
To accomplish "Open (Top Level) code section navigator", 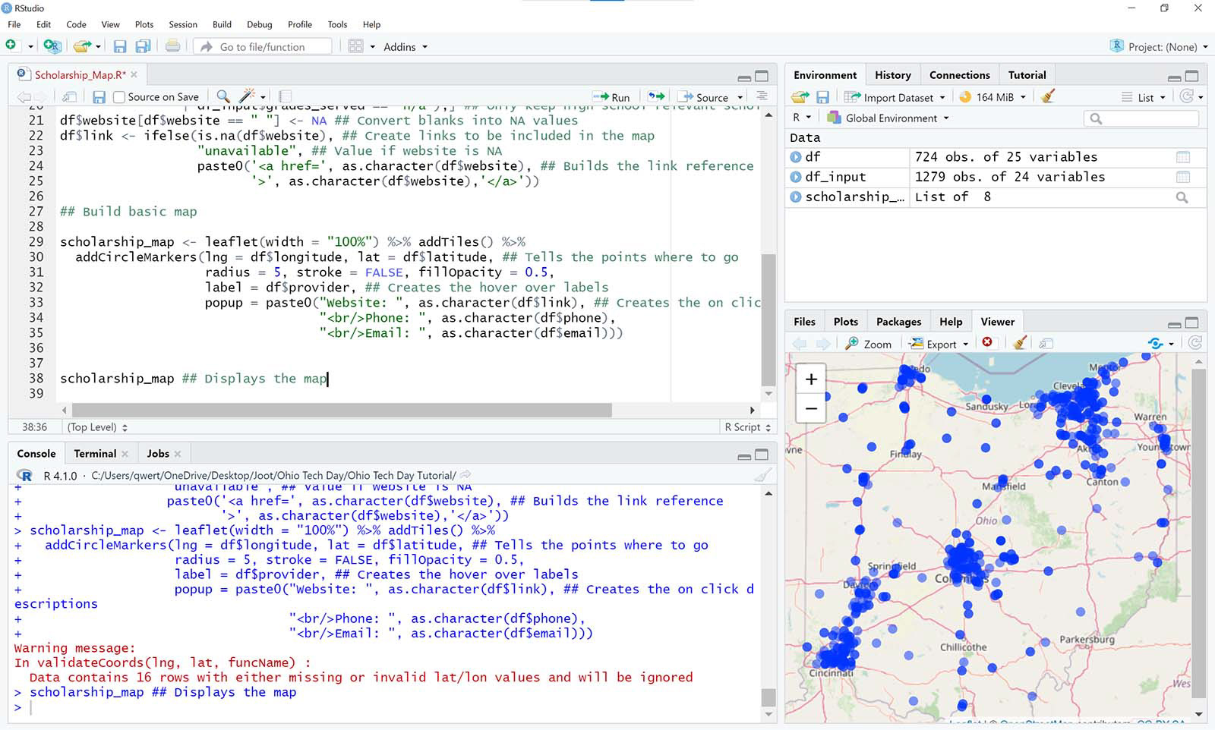I will 97,427.
